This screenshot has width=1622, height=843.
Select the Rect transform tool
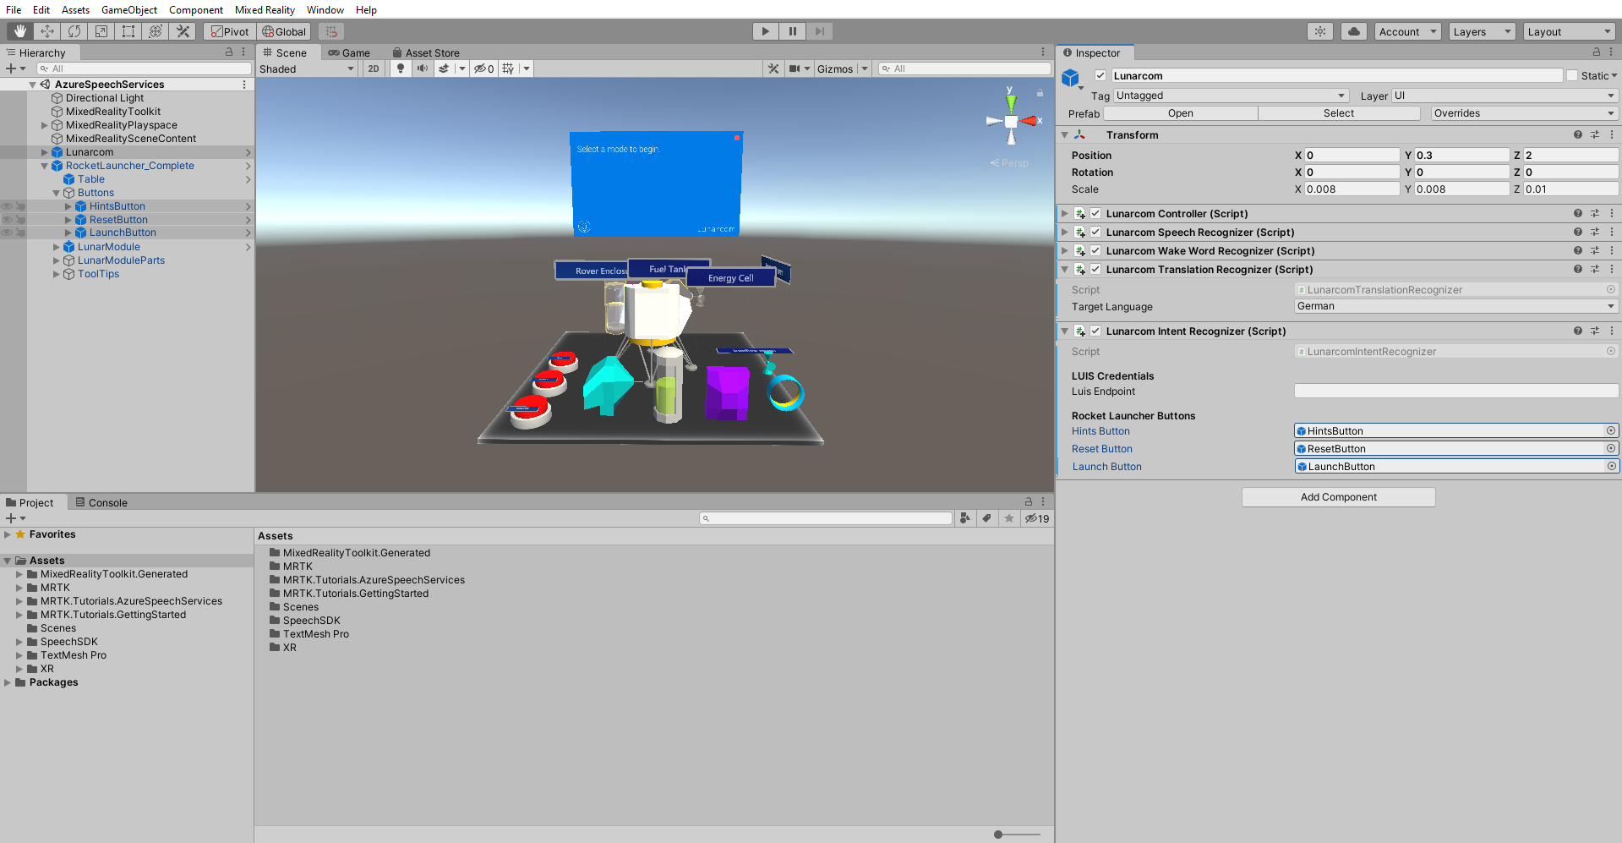pyautogui.click(x=128, y=31)
